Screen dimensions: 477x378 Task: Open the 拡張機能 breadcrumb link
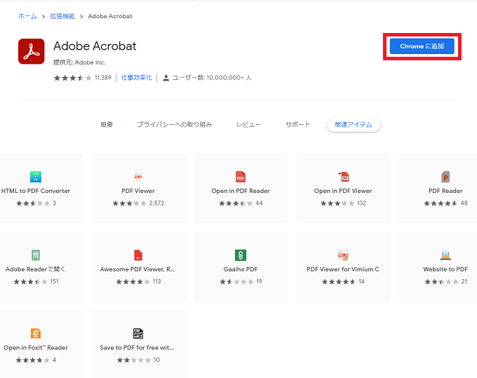coord(62,16)
